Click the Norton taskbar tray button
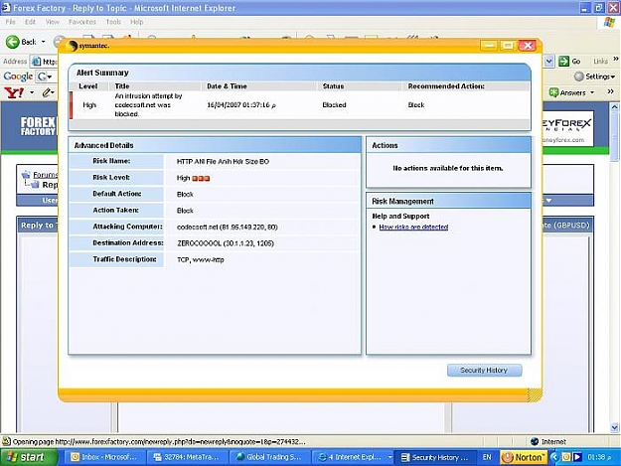Viewport: 621px width, 466px height. pos(524,457)
